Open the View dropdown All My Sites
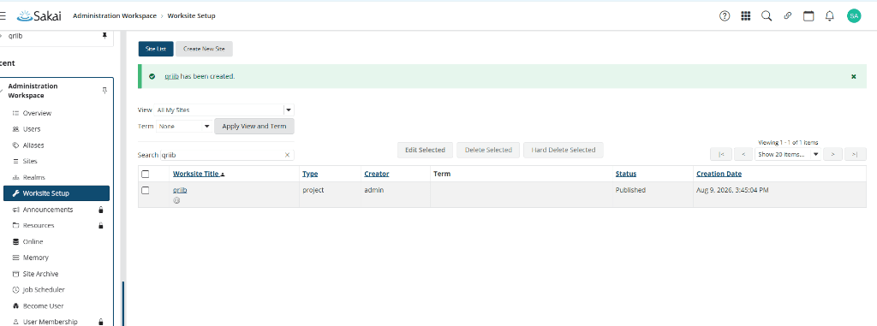 [x=225, y=110]
